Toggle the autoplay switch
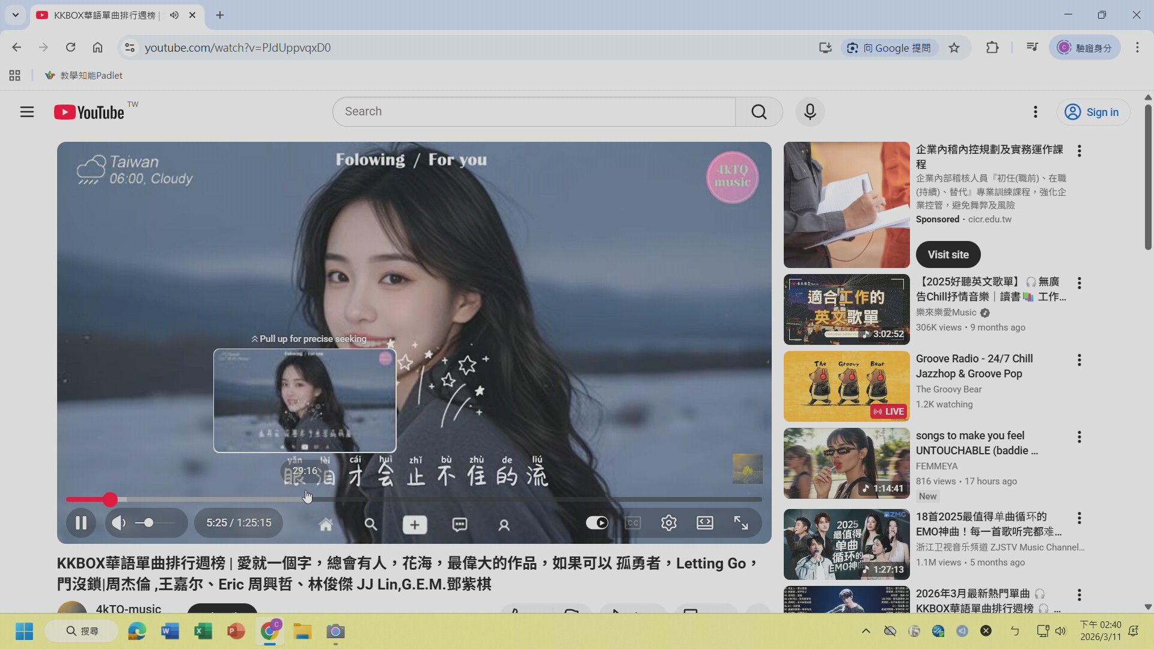 (x=597, y=523)
